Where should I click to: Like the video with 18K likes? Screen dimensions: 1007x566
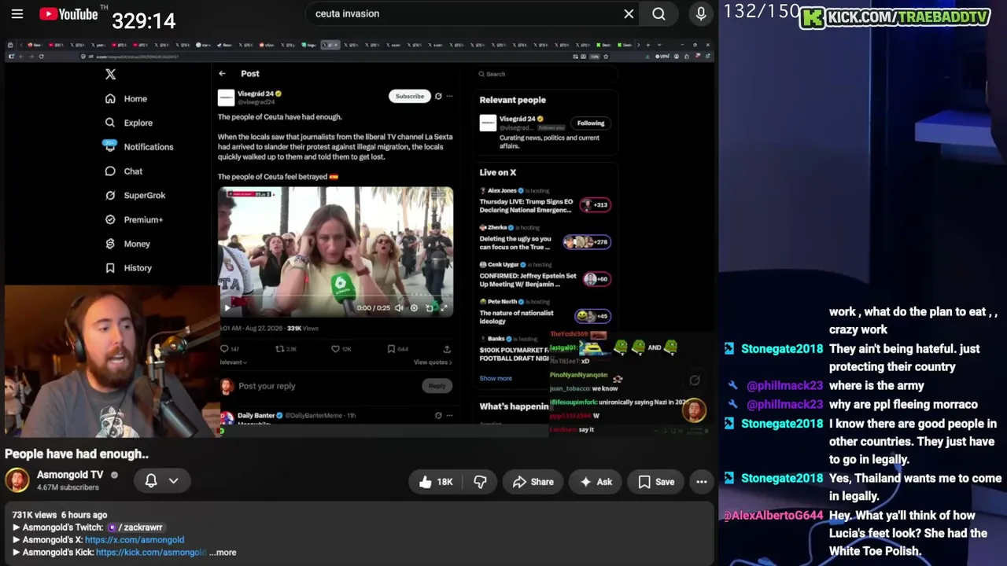(434, 482)
